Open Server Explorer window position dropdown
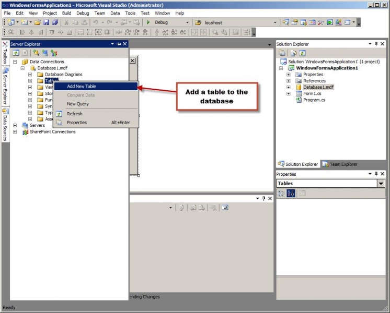This screenshot has width=390, height=313. tap(112, 44)
